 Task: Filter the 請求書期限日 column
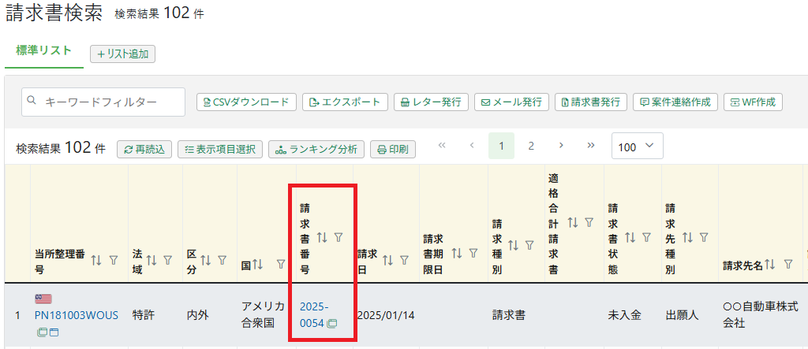click(x=473, y=253)
